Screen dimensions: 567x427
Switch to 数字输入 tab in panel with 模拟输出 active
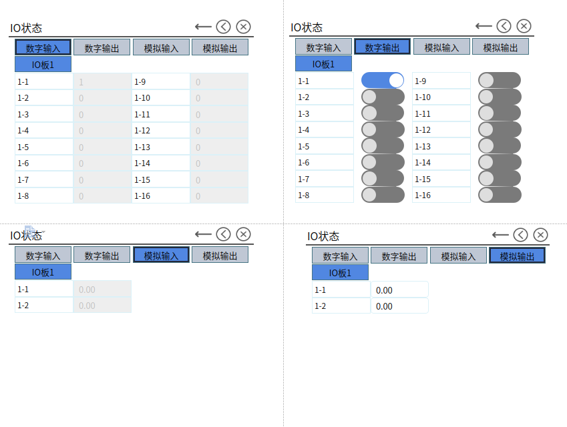[x=341, y=256]
